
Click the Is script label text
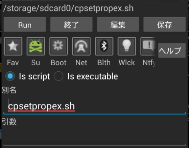point(35,76)
